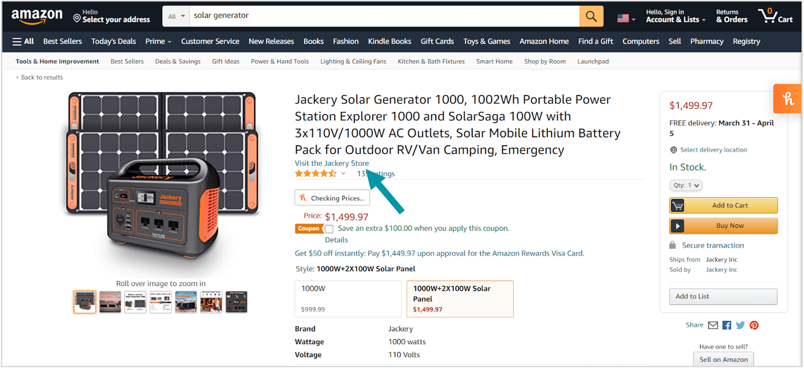Open Toys & Games nav item

click(486, 41)
